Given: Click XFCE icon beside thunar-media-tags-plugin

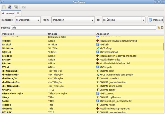Looking at the screenshot, I should click(x=98, y=75).
